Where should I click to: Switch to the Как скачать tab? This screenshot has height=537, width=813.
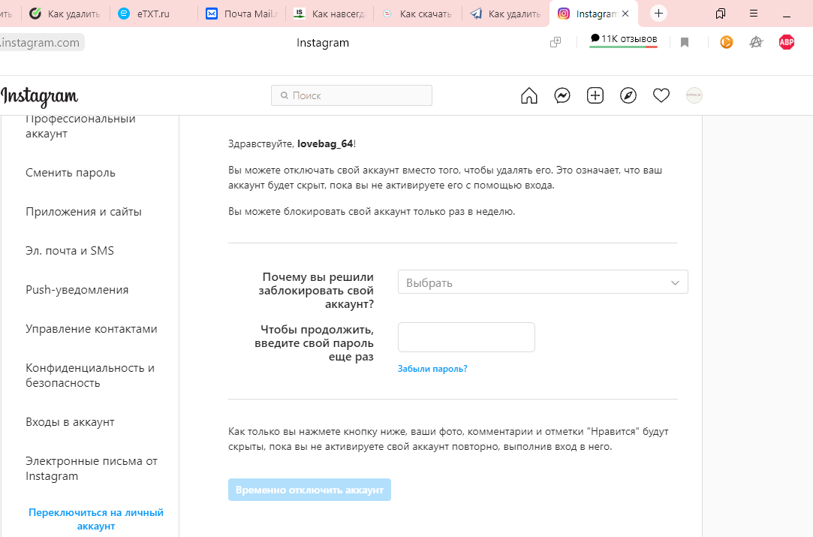click(418, 14)
